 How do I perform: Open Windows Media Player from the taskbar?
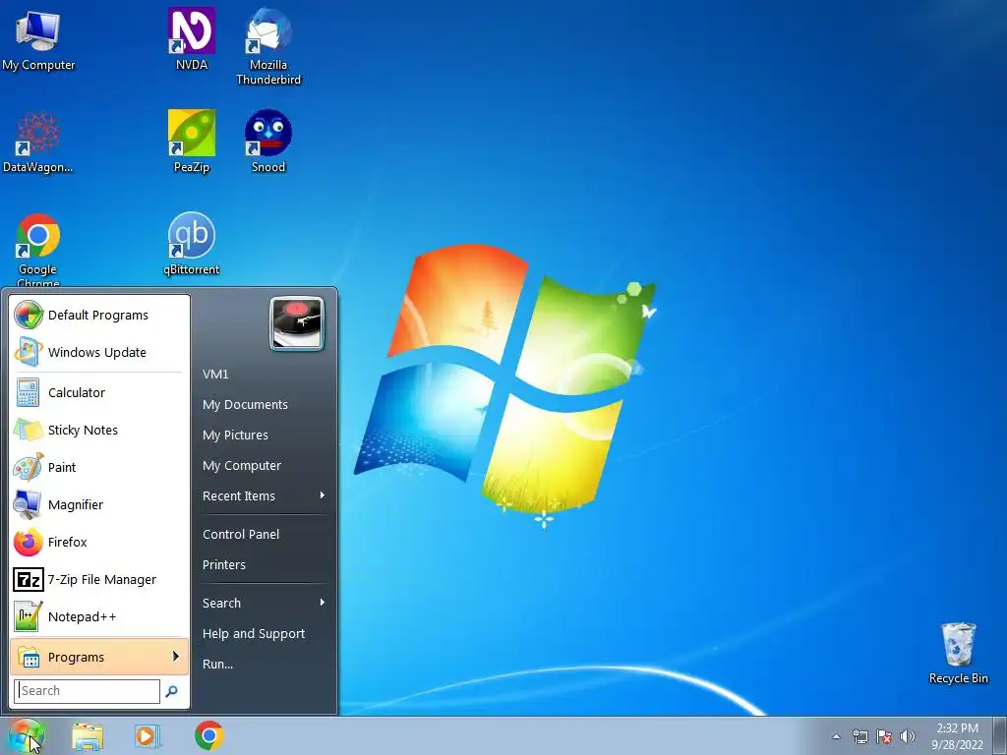(x=148, y=736)
